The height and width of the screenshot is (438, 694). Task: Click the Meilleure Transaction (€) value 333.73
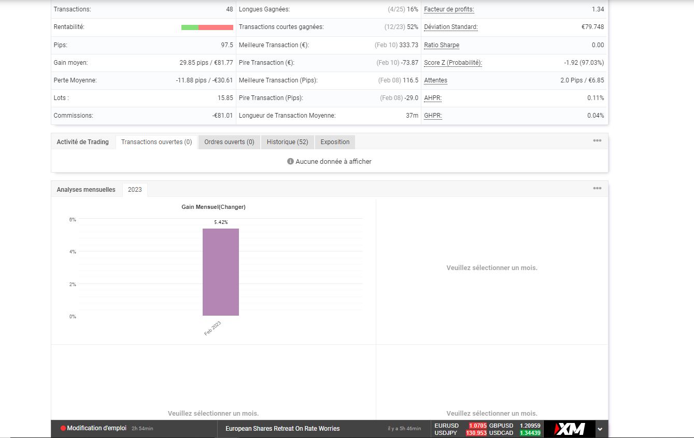408,45
